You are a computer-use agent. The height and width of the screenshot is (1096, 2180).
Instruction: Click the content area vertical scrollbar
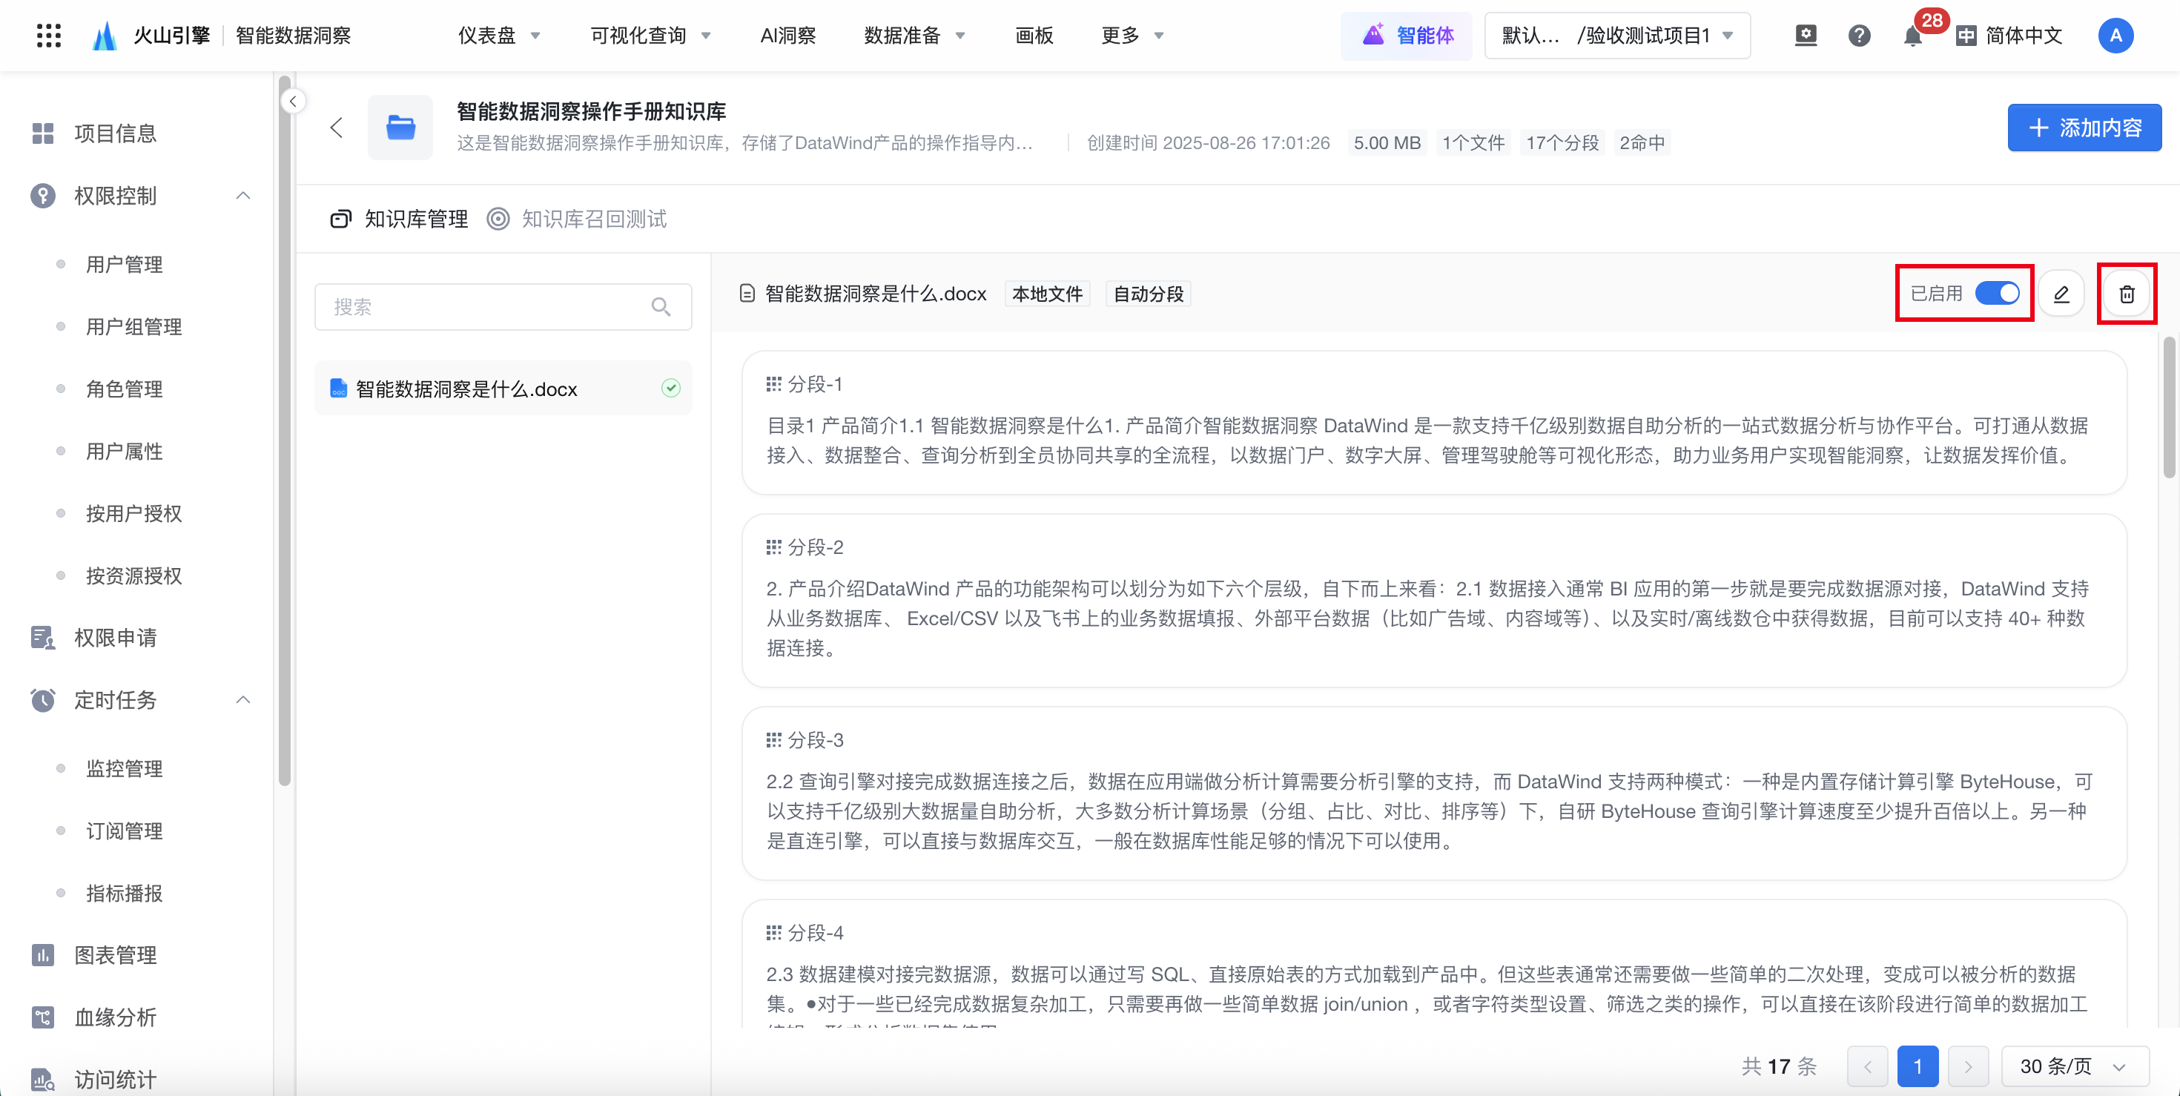2168,406
